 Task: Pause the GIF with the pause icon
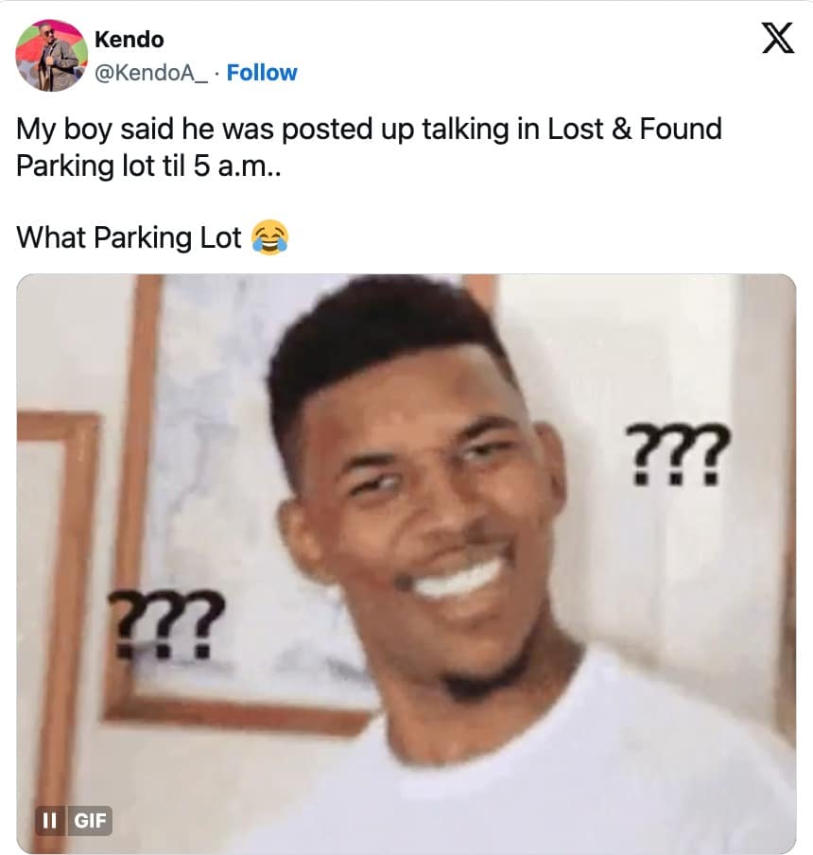pyautogui.click(x=49, y=820)
